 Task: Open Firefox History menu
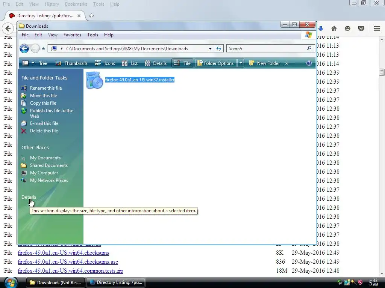(x=52, y=4)
